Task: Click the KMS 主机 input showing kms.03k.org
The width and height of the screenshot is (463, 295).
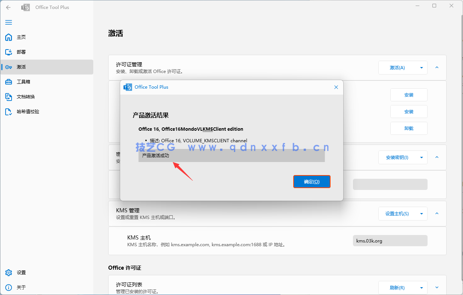Action: pyautogui.click(x=390, y=241)
